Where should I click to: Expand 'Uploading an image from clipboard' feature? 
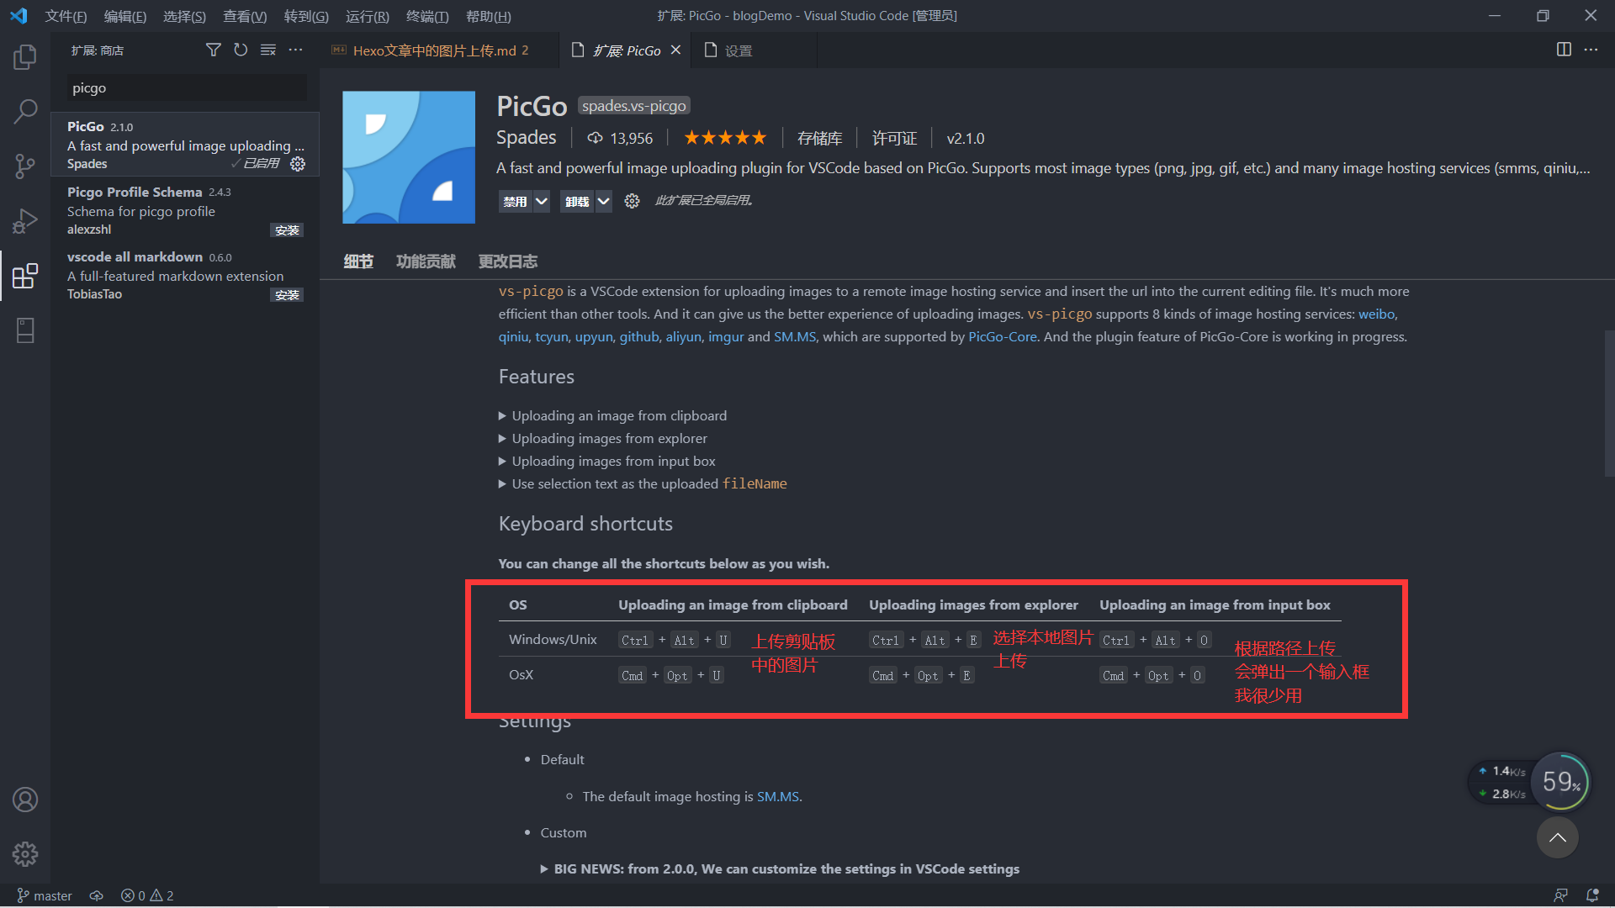tap(612, 415)
